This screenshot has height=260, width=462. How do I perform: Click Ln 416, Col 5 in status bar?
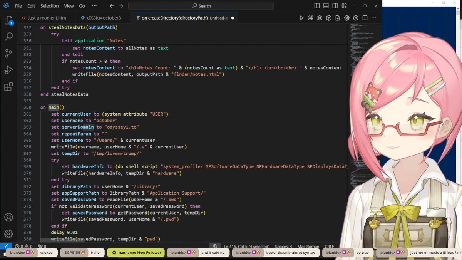pyautogui.click(x=246, y=246)
